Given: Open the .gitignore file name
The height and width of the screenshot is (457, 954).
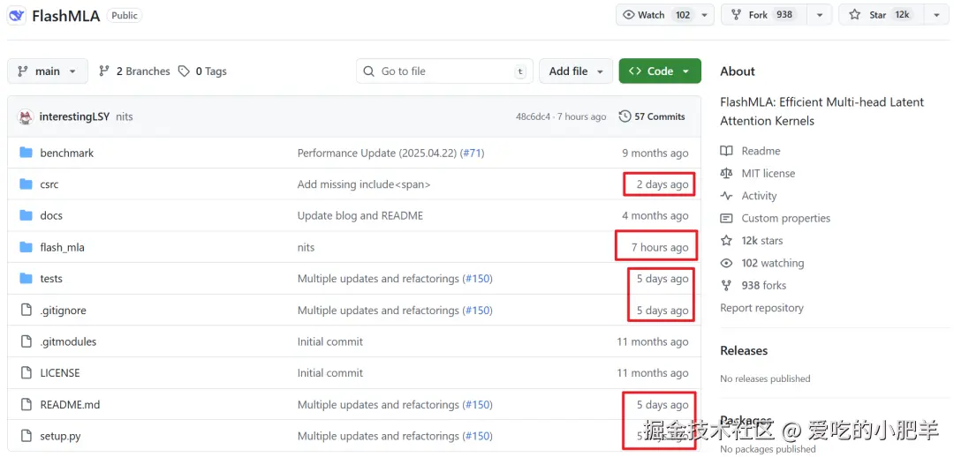Looking at the screenshot, I should tap(64, 311).
